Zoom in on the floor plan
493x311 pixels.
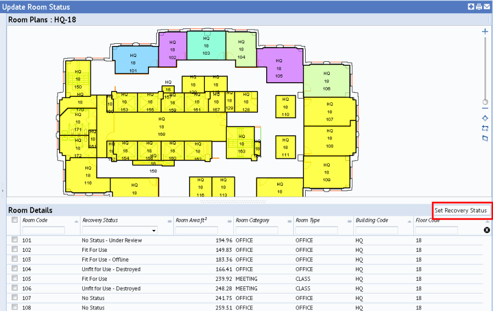pos(485,32)
